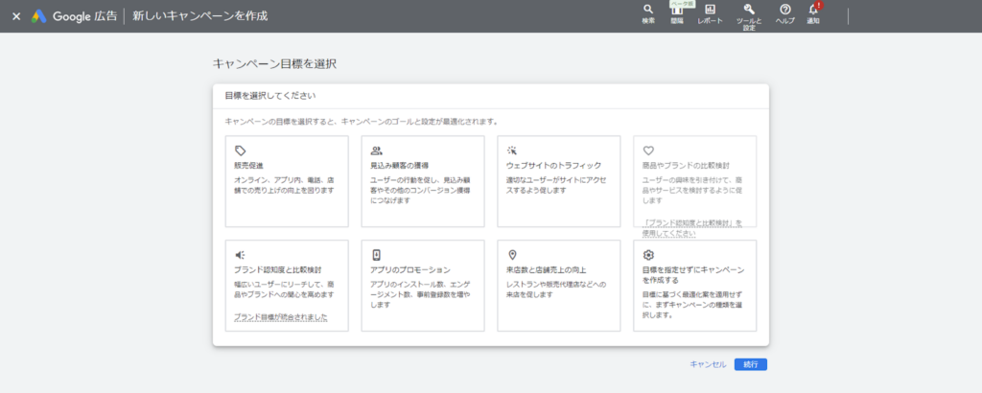
Task: Click the 新しいキャンペーンを作成 title text
Action: pyautogui.click(x=200, y=16)
